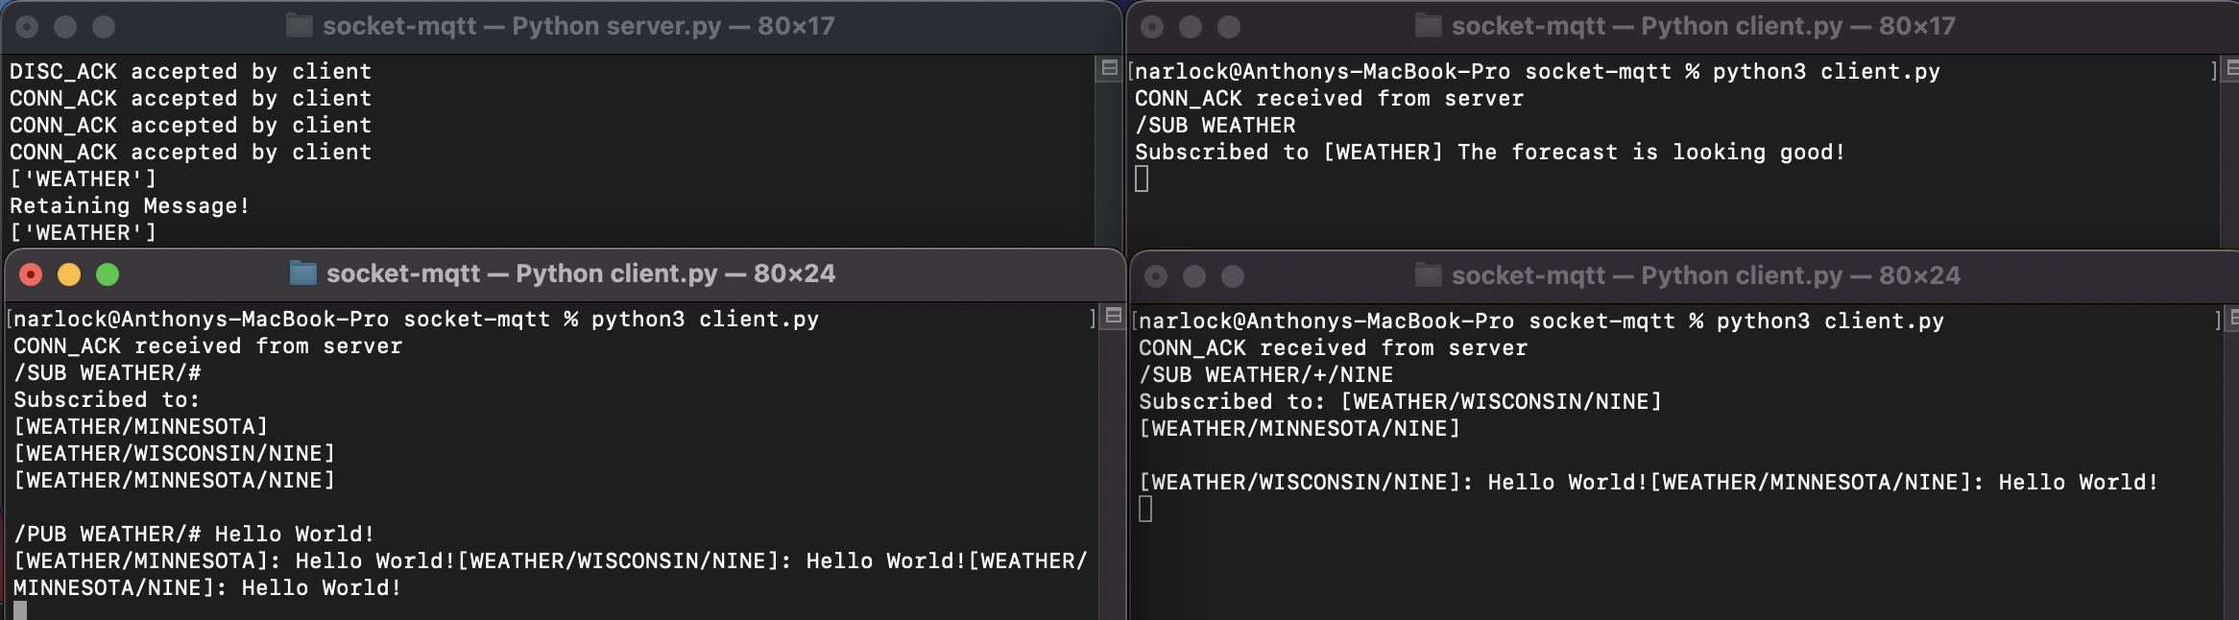Click the shell prompt line in the 80×17 client window
2239x620 pixels.
(x=1537, y=72)
